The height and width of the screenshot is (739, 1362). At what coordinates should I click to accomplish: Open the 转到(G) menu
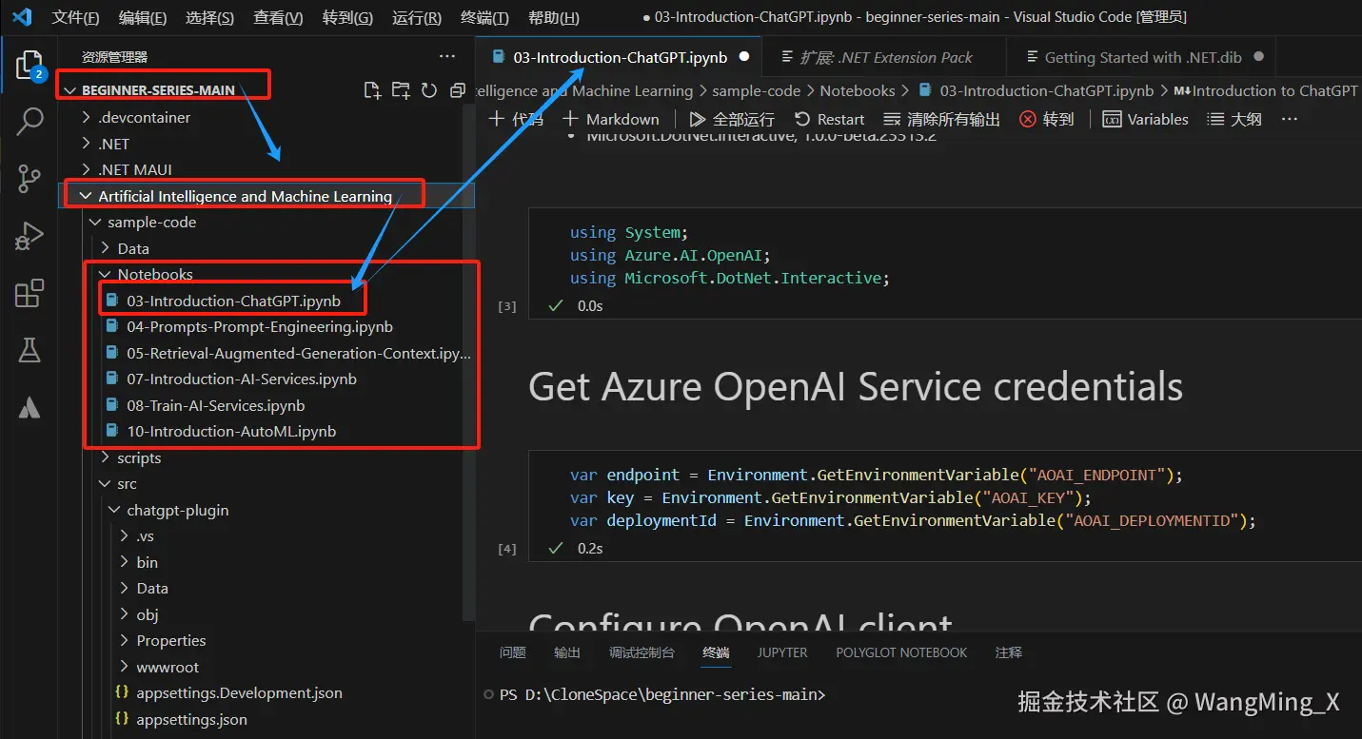[347, 17]
